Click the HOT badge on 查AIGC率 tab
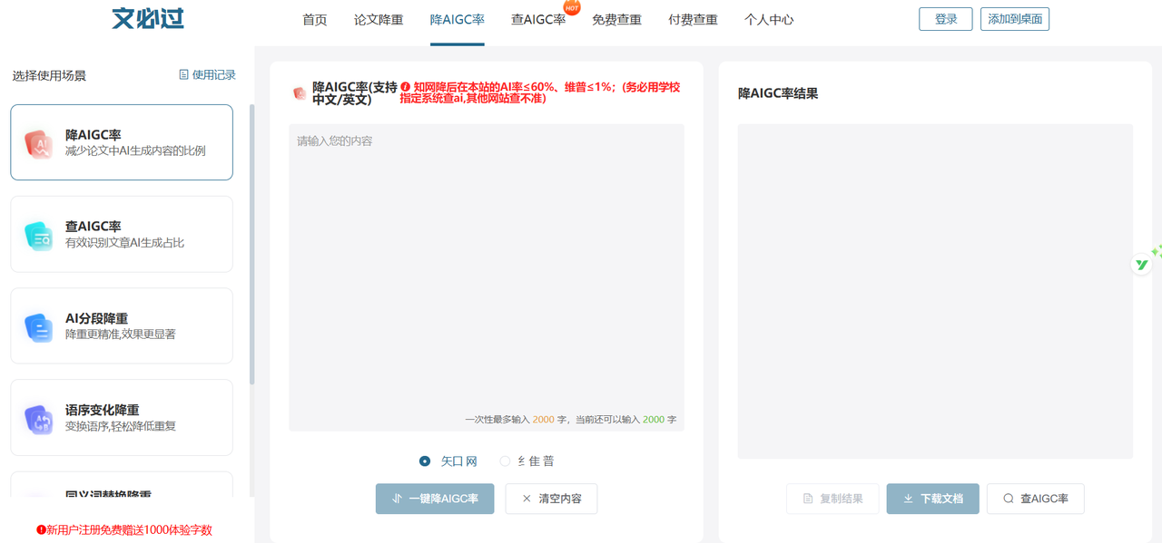 (572, 8)
